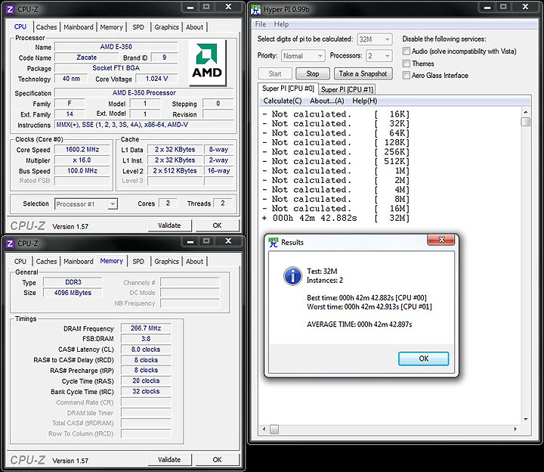The height and width of the screenshot is (472, 544).
Task: Switch to the Super PI [CPU #1] tab
Action: pos(347,89)
